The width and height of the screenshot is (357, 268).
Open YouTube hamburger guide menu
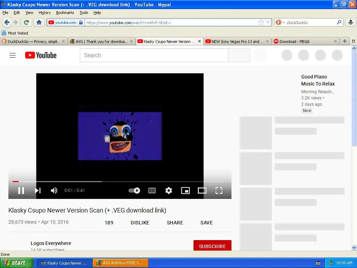[x=13, y=55]
